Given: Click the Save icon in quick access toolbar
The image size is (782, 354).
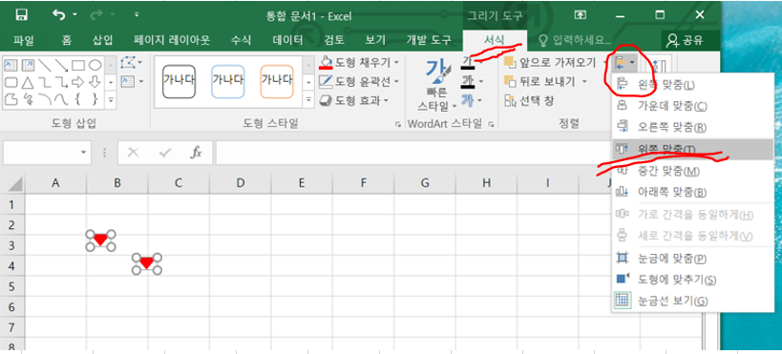Looking at the screenshot, I should coord(21,15).
